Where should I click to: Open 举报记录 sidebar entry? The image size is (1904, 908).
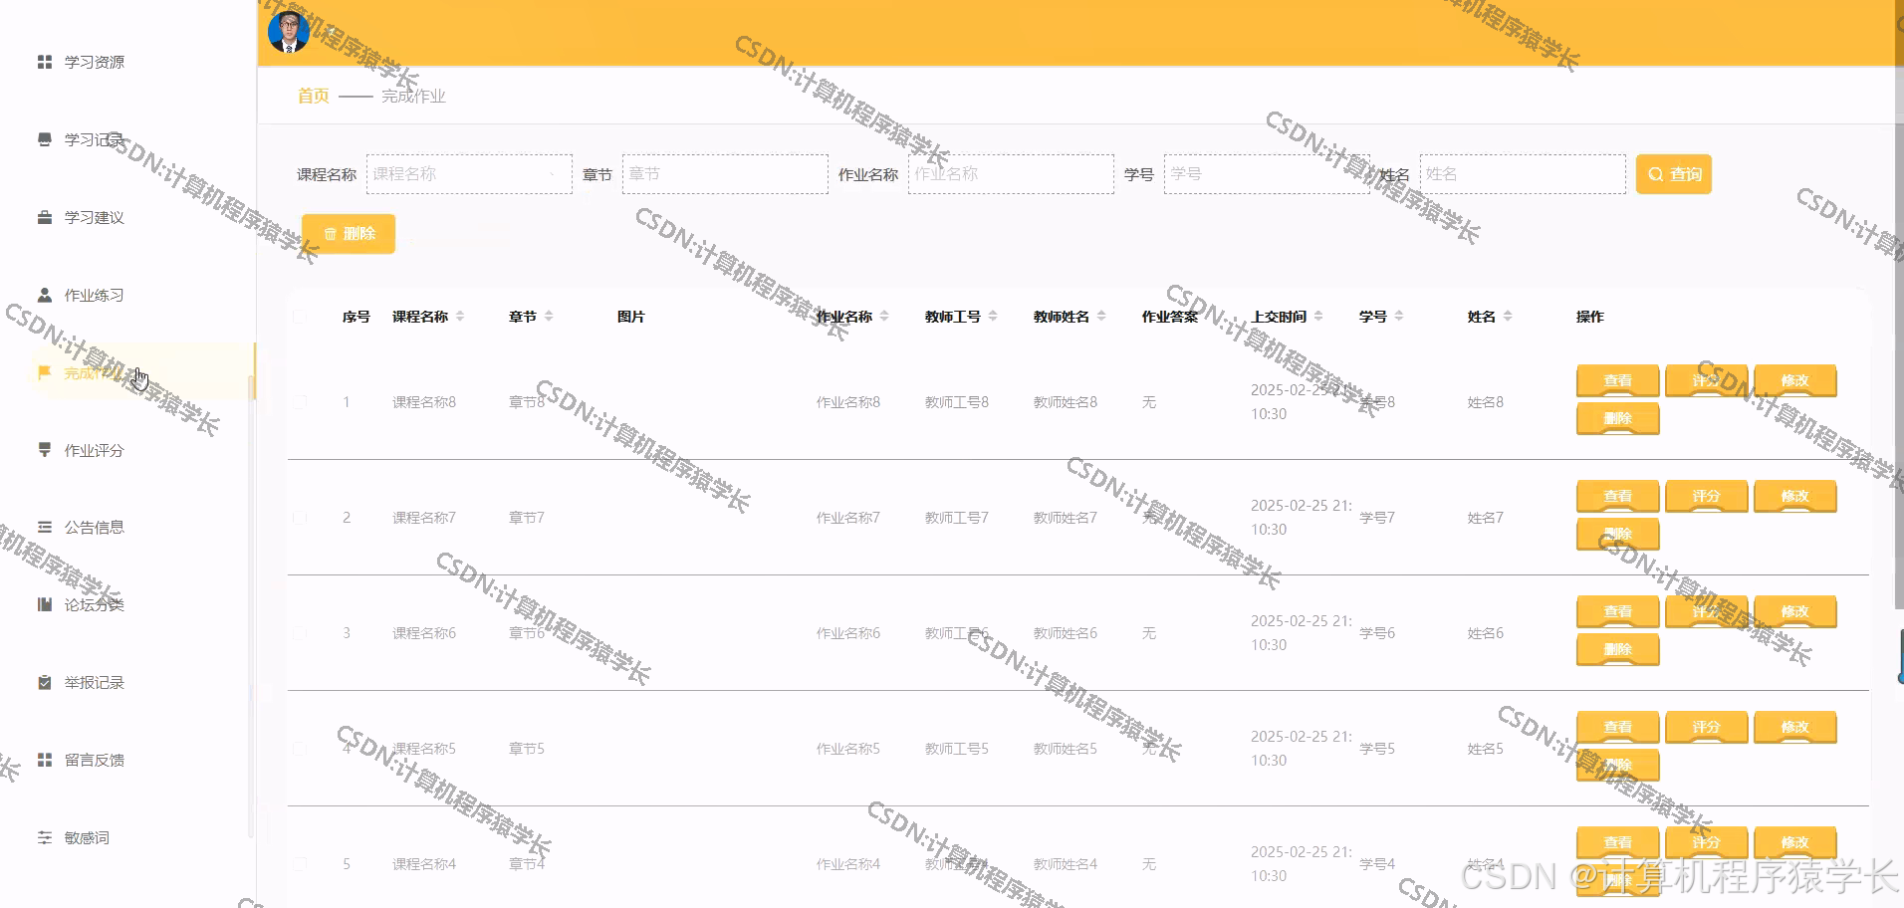click(95, 682)
